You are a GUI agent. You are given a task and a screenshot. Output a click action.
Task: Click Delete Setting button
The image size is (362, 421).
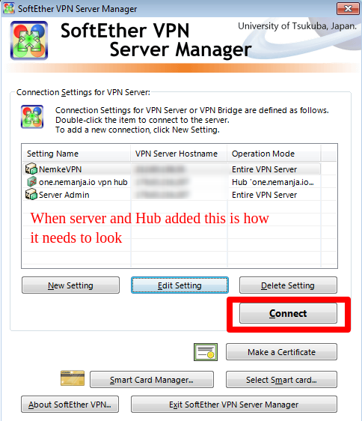(x=288, y=285)
